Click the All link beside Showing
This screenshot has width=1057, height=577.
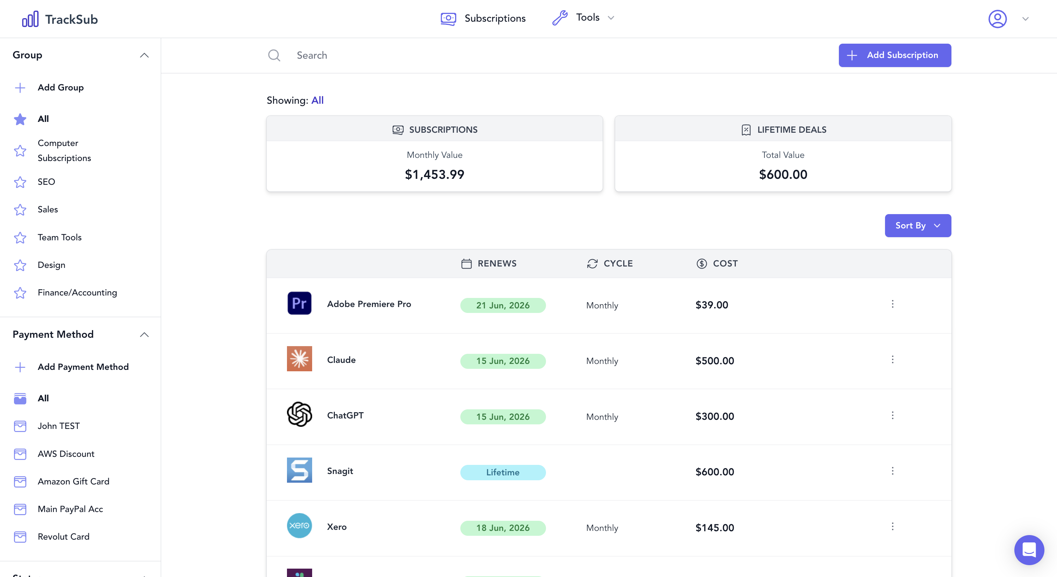coord(317,101)
